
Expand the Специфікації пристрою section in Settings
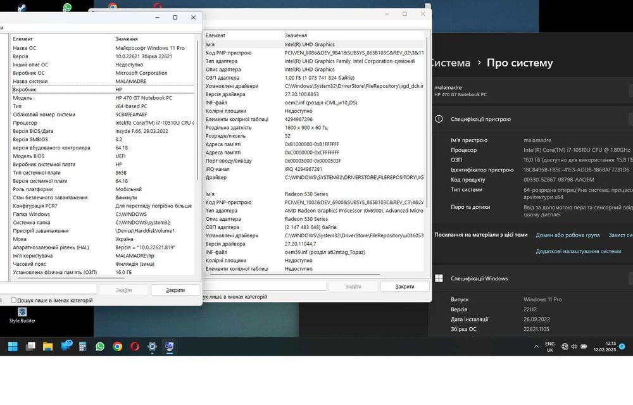click(x=533, y=119)
